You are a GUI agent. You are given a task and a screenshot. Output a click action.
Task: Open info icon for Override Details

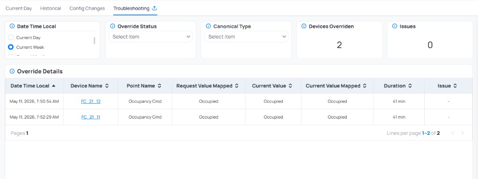tap(12, 71)
